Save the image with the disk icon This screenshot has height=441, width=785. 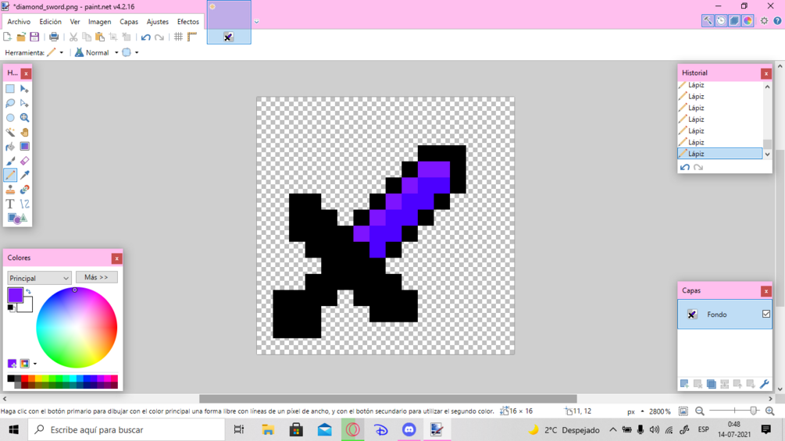click(34, 37)
